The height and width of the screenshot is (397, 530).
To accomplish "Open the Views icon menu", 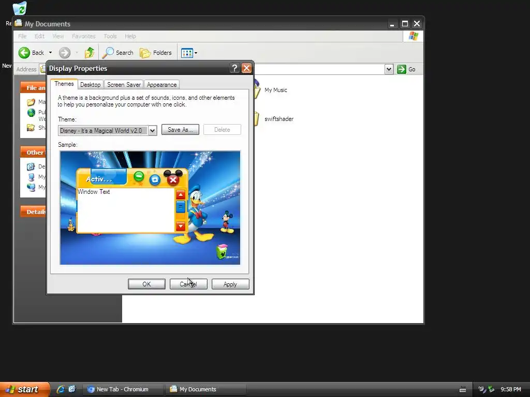I will (x=187, y=53).
